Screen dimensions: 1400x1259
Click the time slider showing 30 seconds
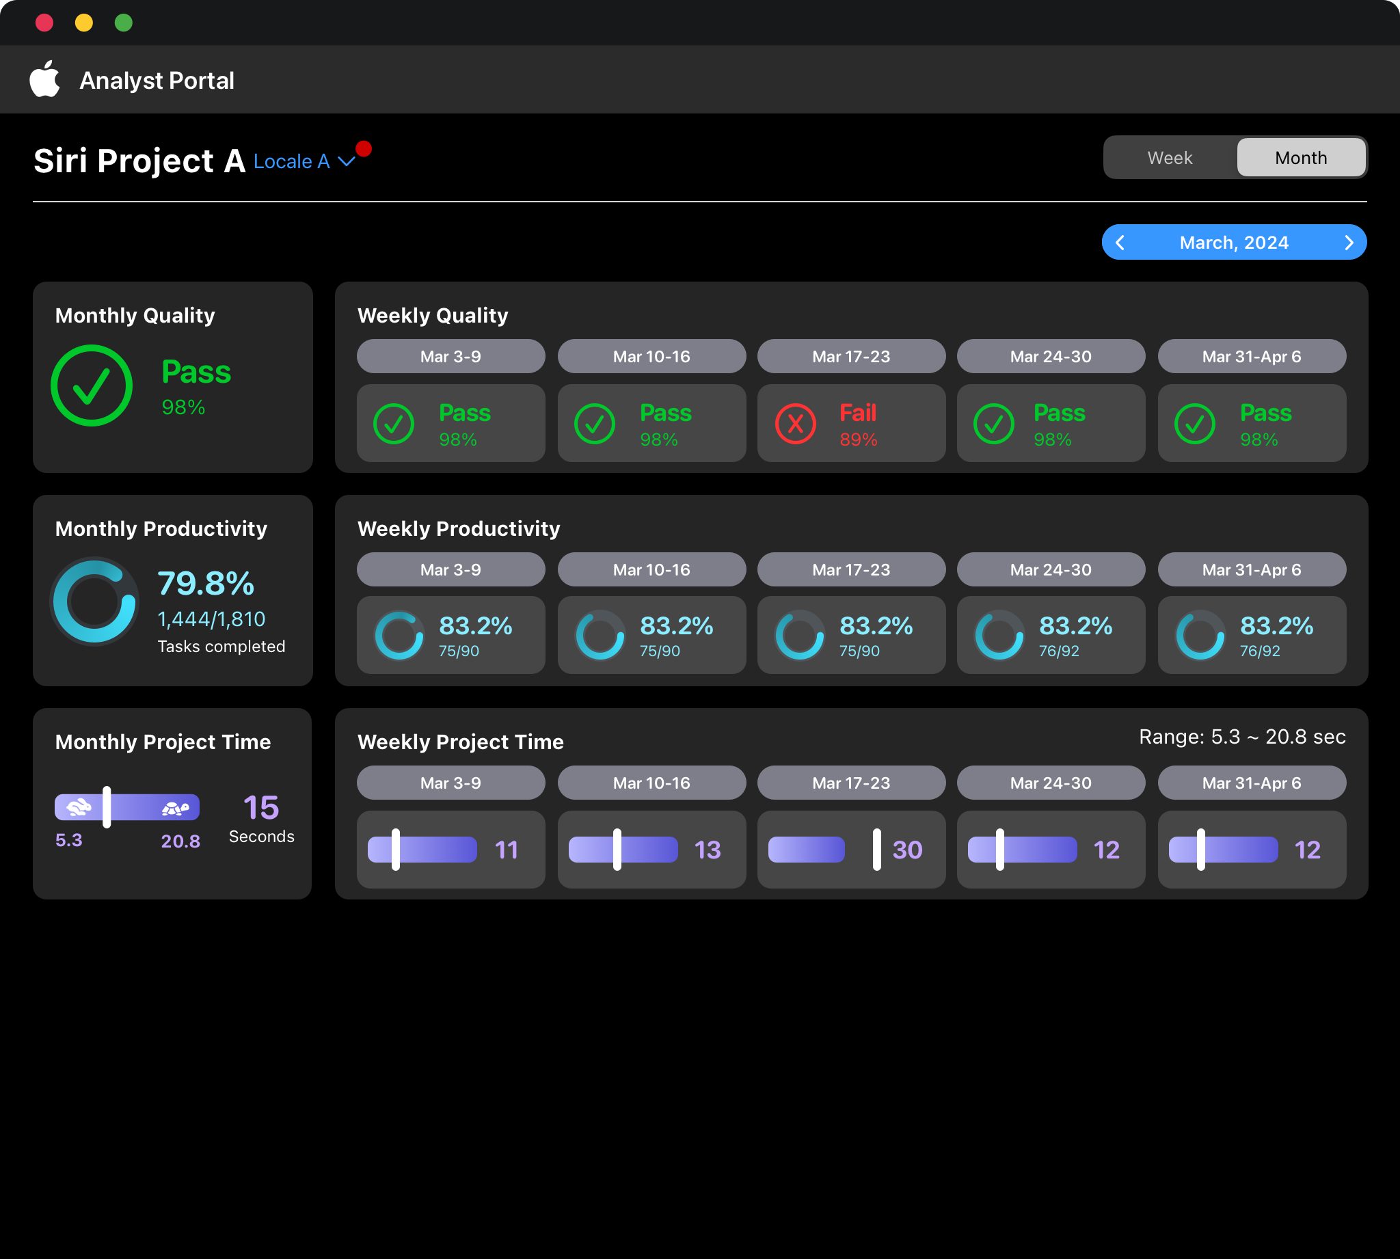coord(824,850)
